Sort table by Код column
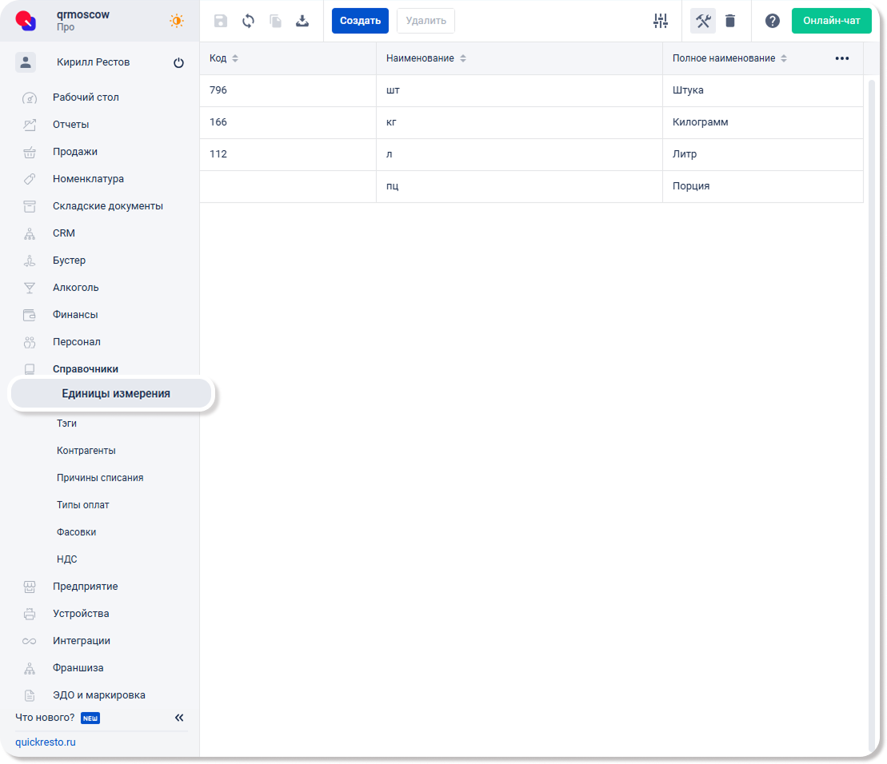The width and height of the screenshot is (887, 764). (x=235, y=59)
